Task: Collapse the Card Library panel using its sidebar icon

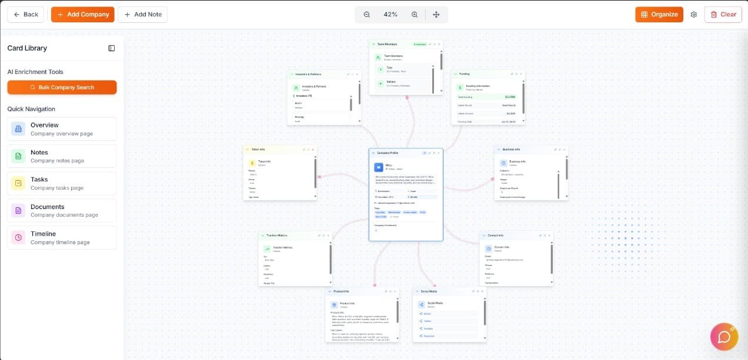Action: coord(112,48)
